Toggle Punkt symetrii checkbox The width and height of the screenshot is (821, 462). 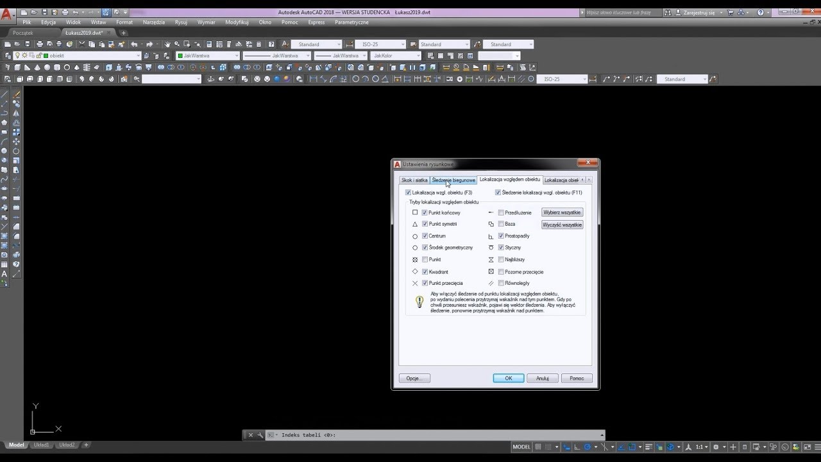click(x=425, y=224)
